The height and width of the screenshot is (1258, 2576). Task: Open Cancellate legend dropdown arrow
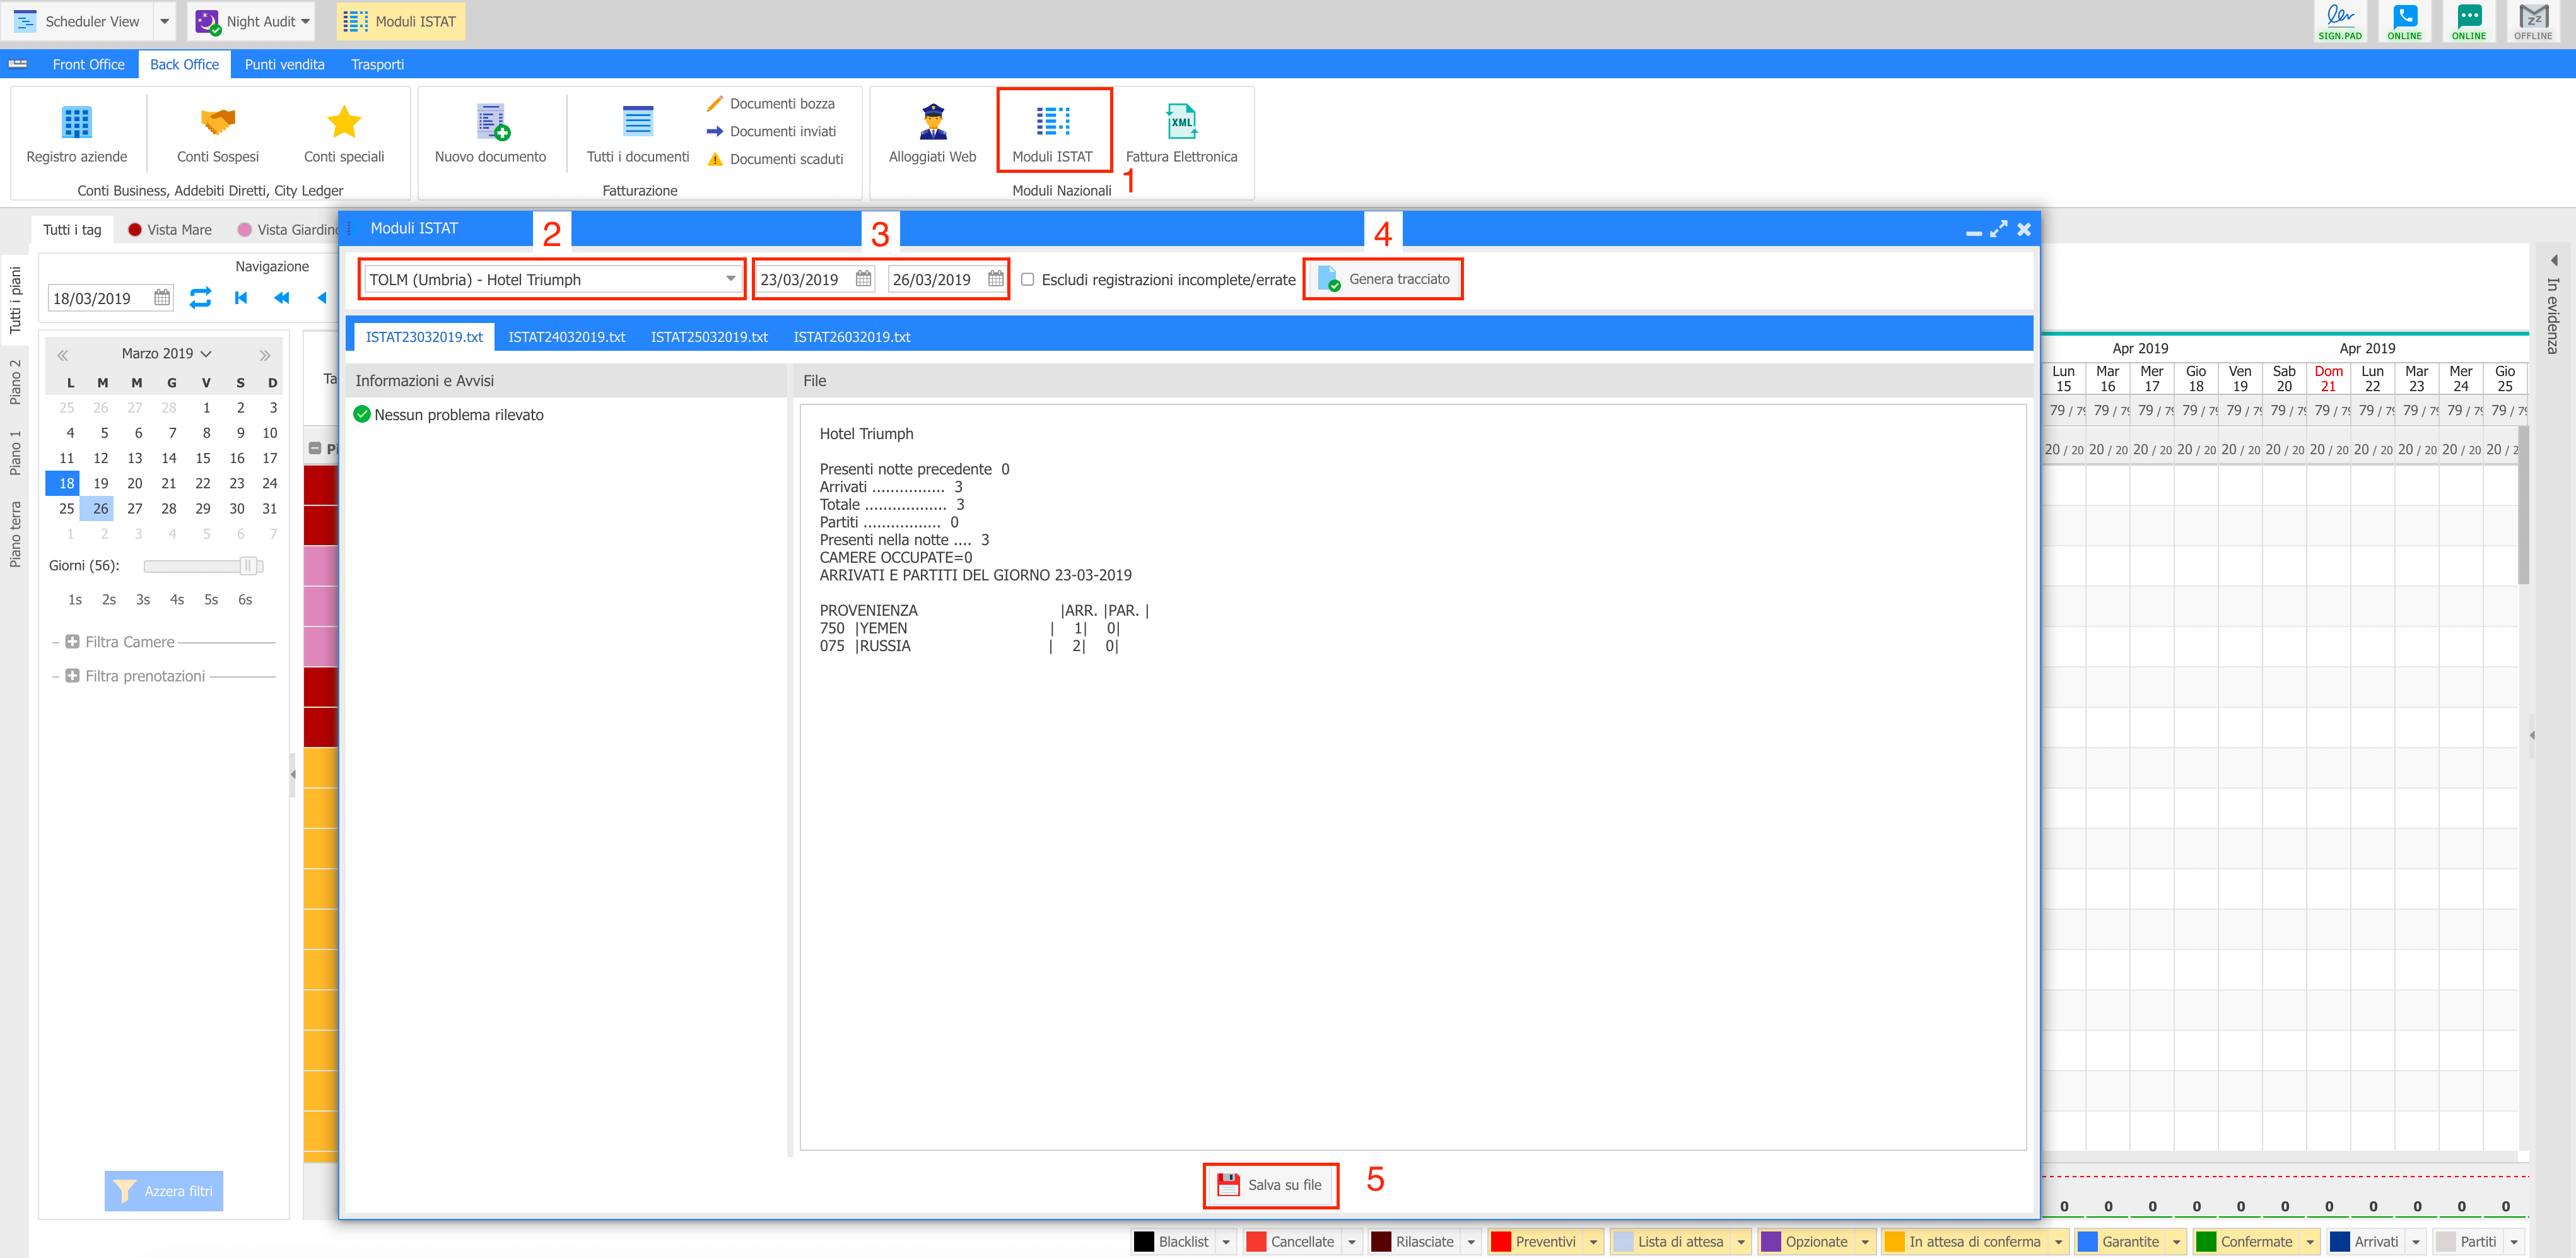[1352, 1242]
